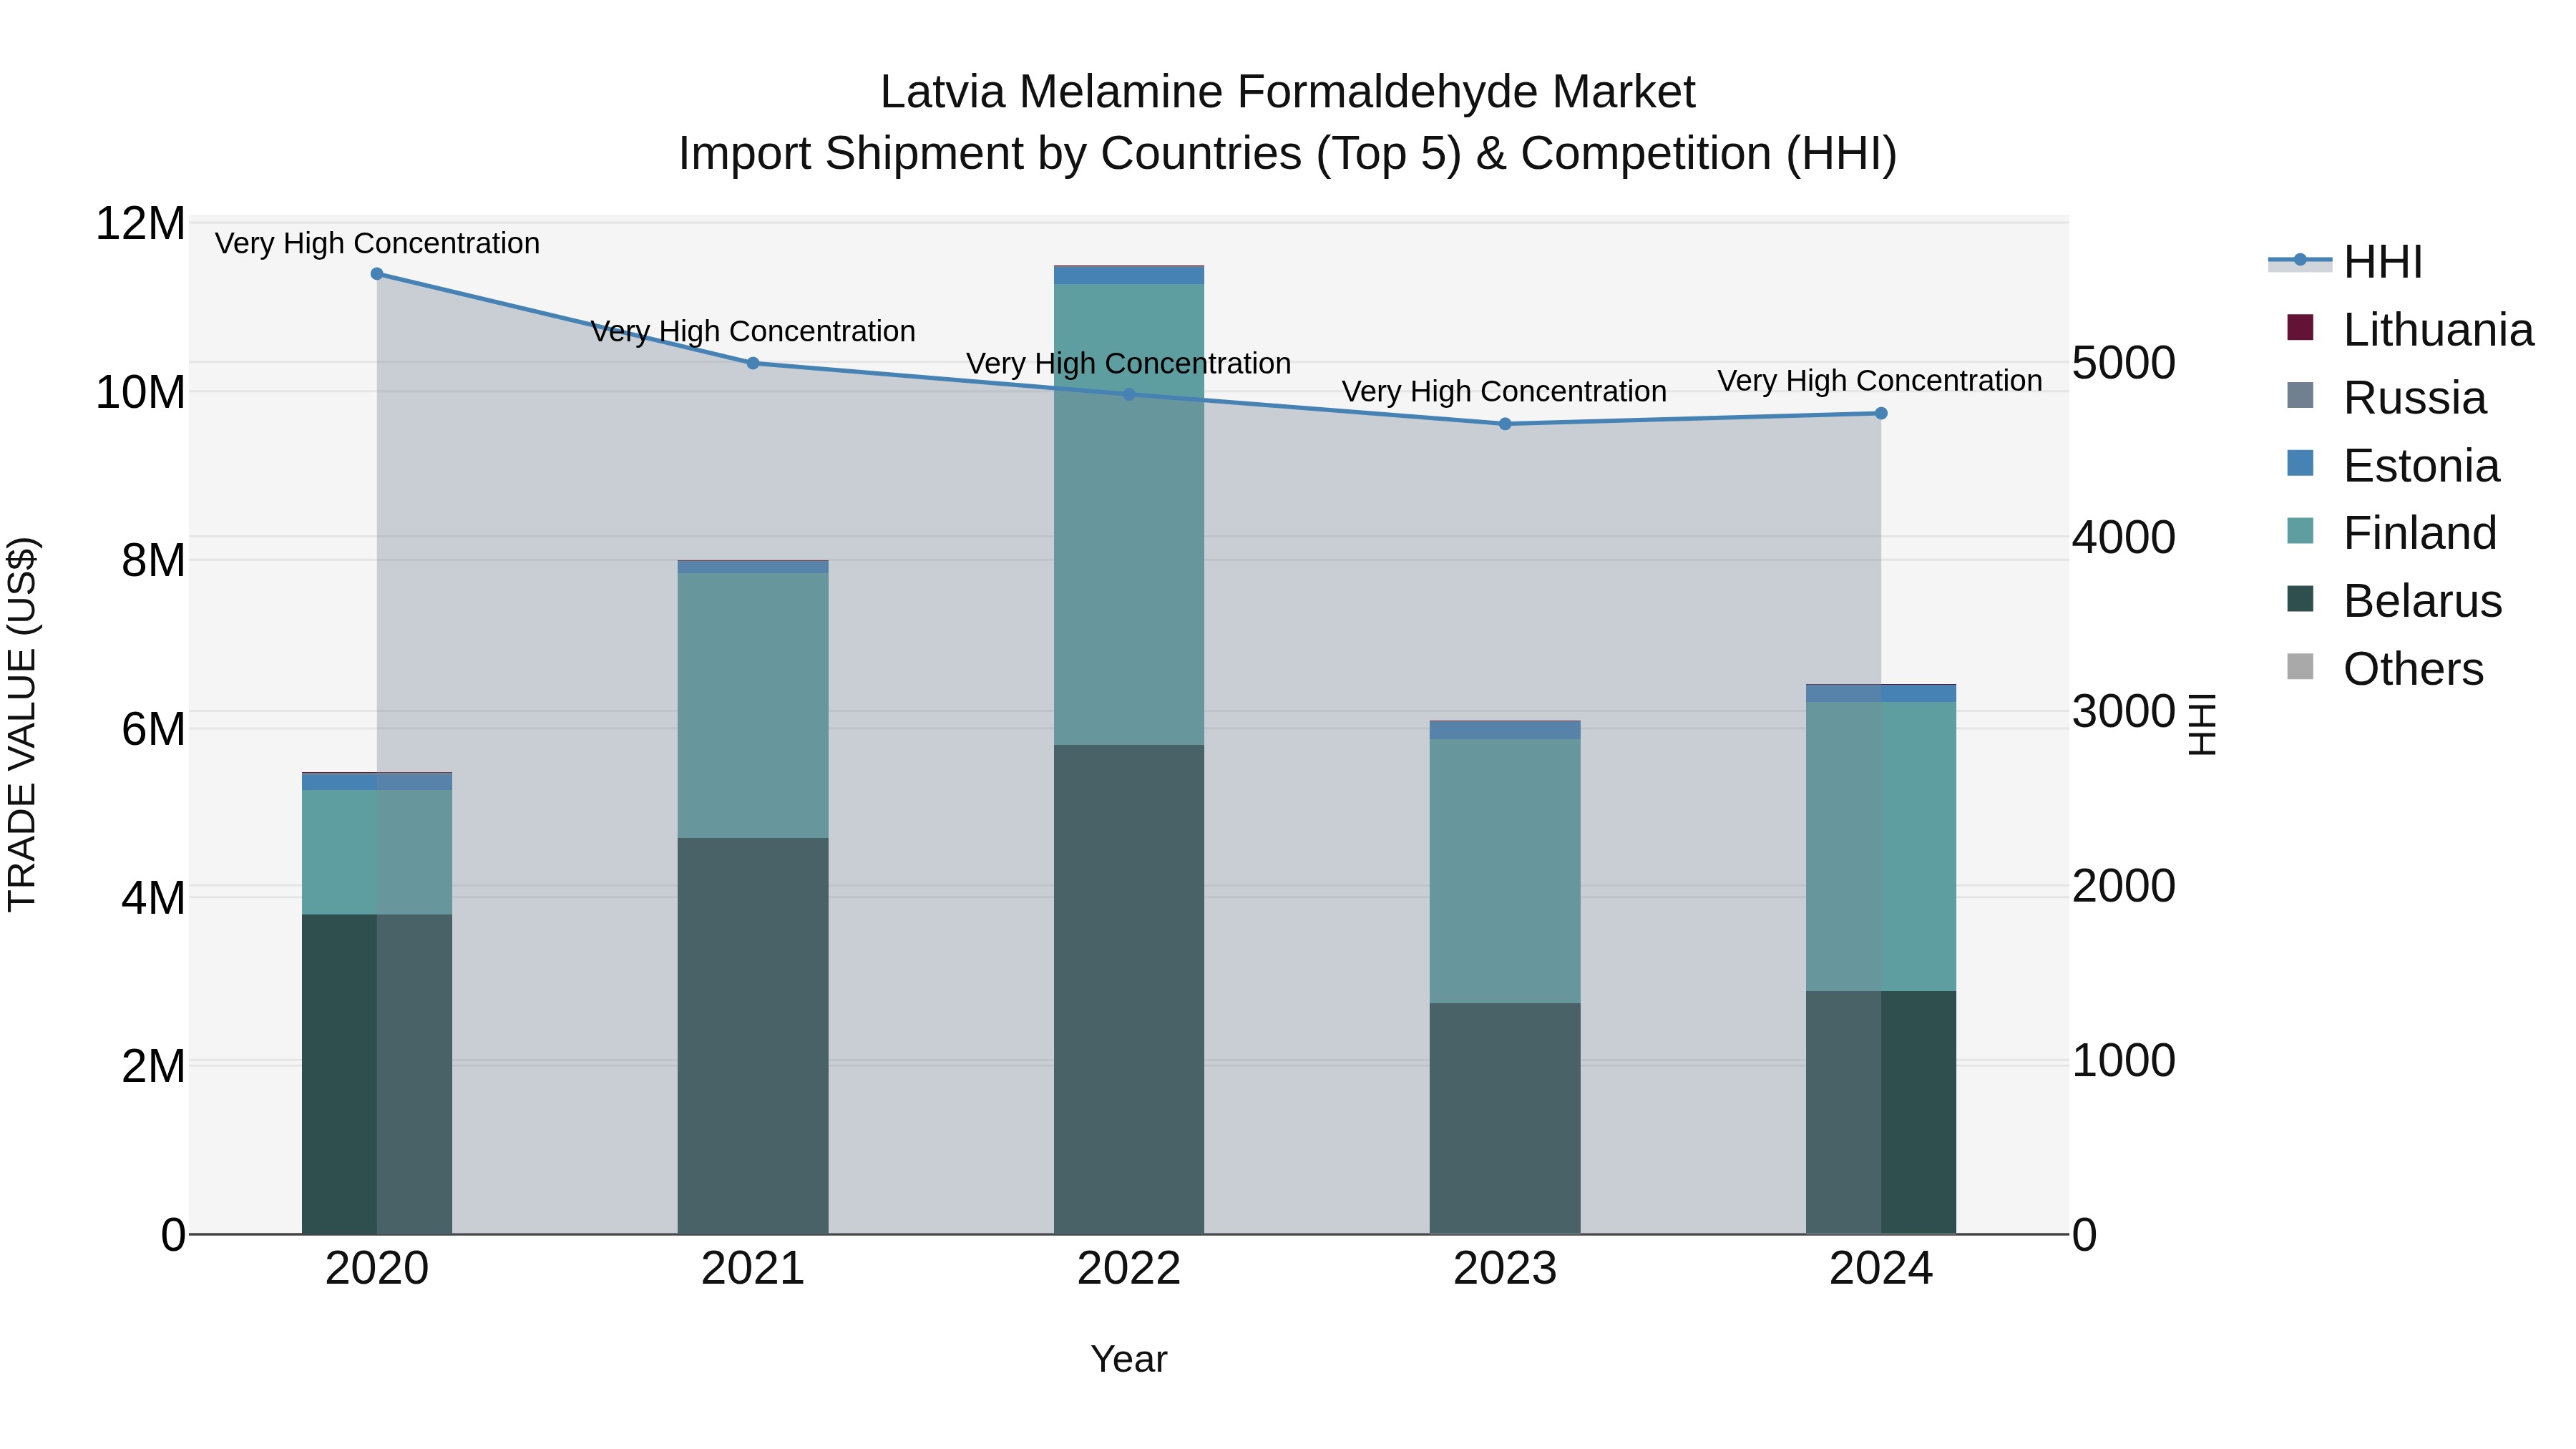
Task: Click the Finland segment of the 2022 bar
Action: tap(1129, 514)
